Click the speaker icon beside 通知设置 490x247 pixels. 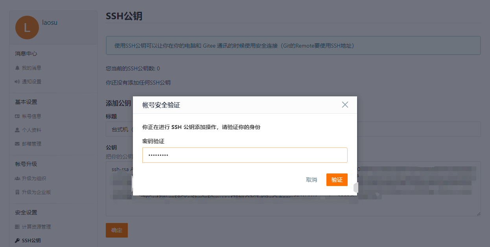pyautogui.click(x=17, y=82)
